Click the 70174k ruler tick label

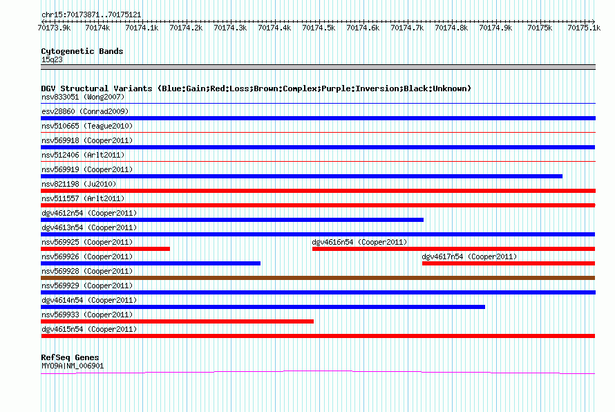[x=97, y=28]
